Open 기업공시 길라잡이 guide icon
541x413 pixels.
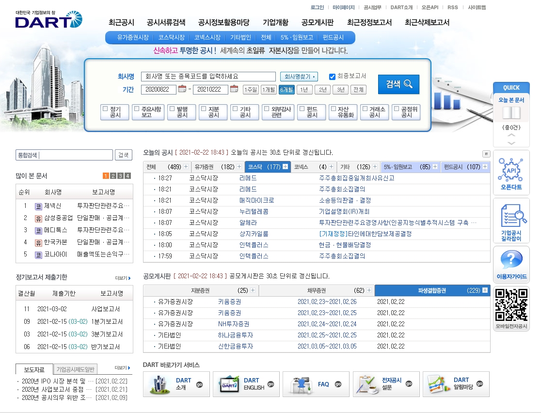point(513,216)
